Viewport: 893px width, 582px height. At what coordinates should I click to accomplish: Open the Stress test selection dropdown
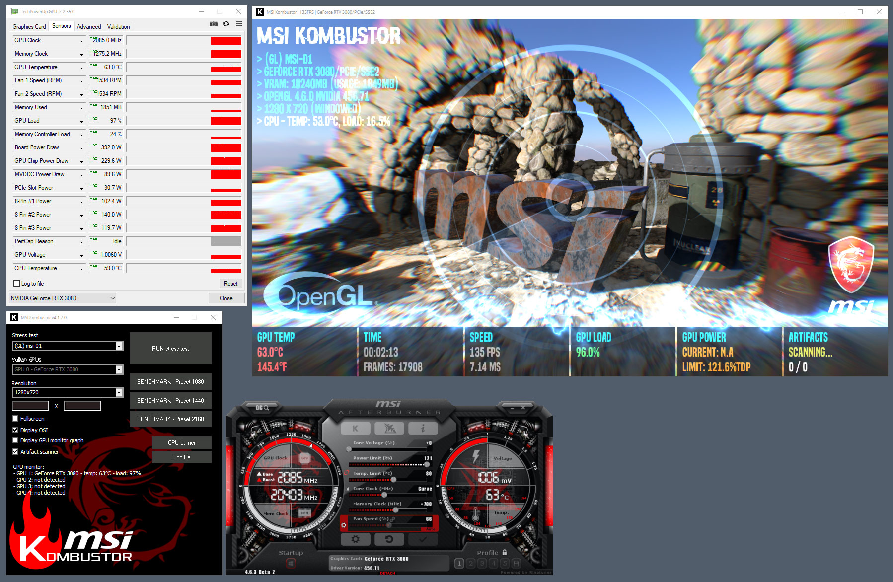pos(68,346)
